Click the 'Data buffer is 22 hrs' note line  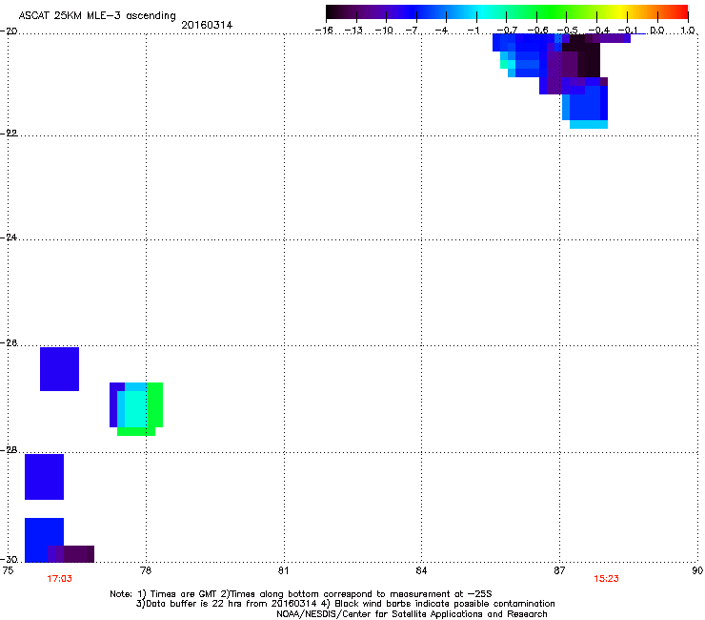[x=345, y=604]
